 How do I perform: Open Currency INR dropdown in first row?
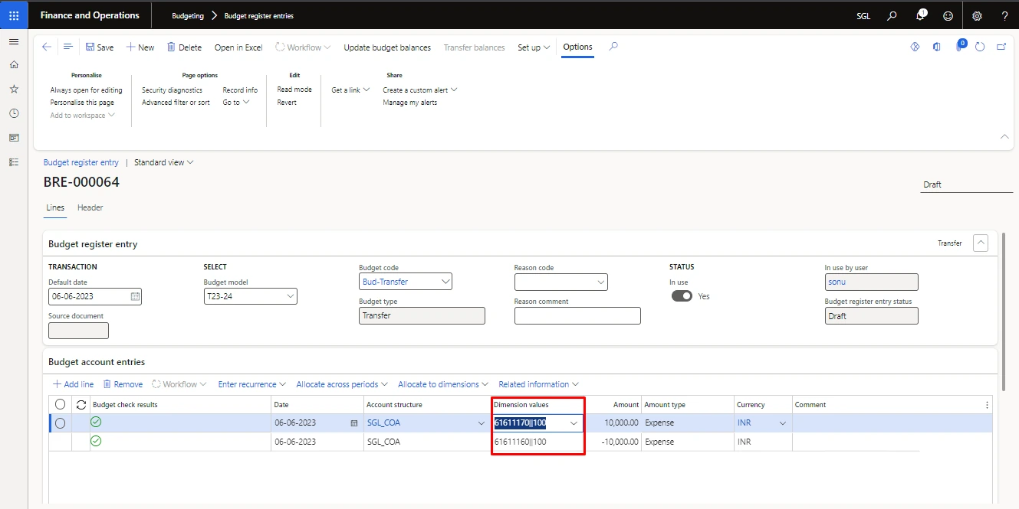point(783,423)
